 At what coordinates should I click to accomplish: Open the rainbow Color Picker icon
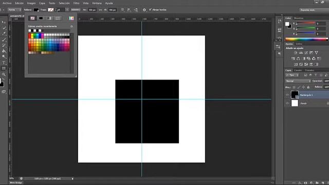(x=71, y=18)
